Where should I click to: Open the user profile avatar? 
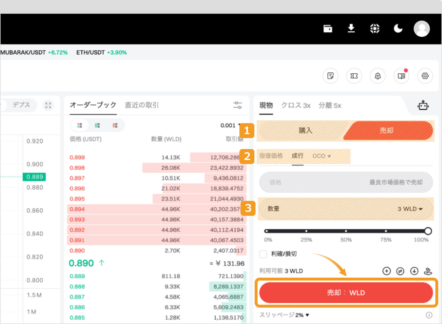422,28
